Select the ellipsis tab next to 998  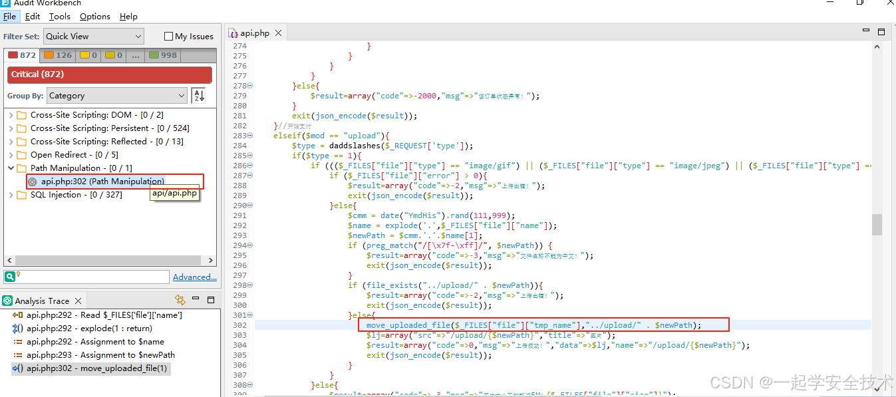click(x=136, y=55)
